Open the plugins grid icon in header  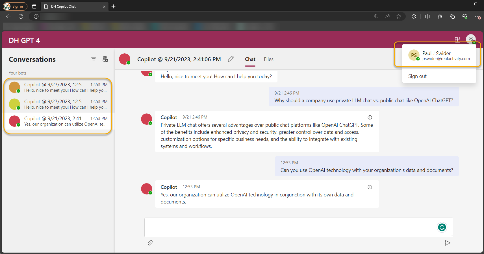point(457,40)
